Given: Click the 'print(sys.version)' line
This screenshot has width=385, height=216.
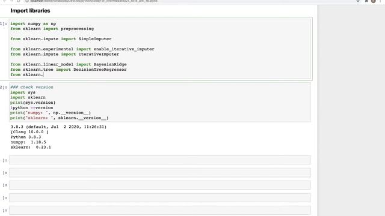Looking at the screenshot, I should click(x=33, y=103).
